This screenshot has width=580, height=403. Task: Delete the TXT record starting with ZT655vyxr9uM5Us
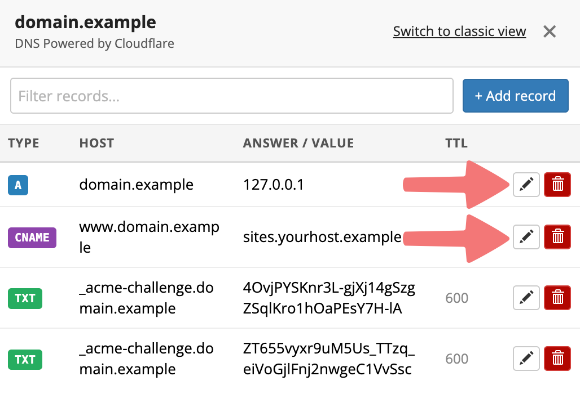pyautogui.click(x=557, y=359)
